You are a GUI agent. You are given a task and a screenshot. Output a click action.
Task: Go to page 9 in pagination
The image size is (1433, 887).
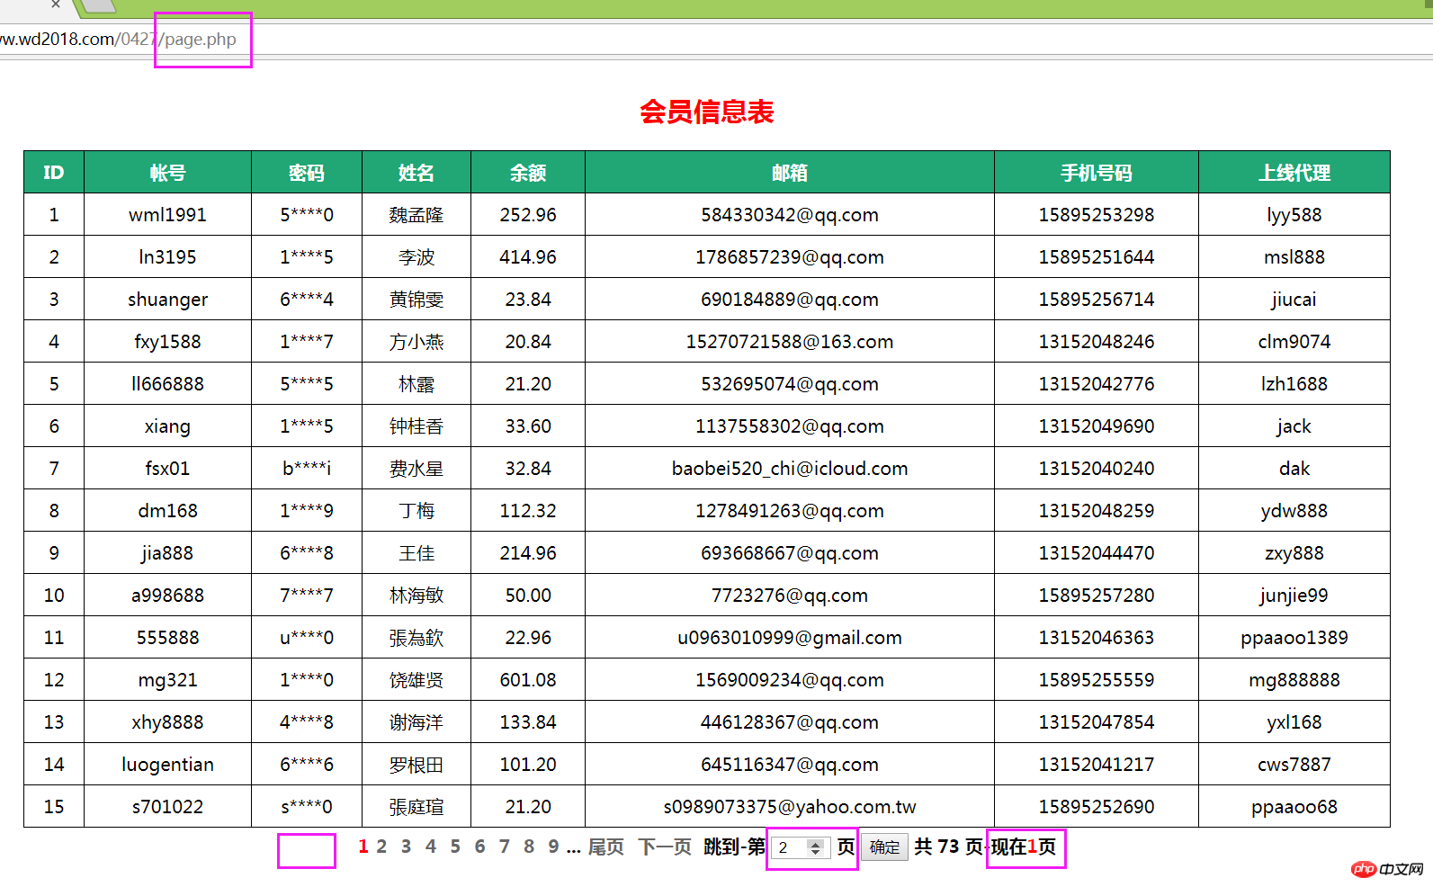[553, 847]
